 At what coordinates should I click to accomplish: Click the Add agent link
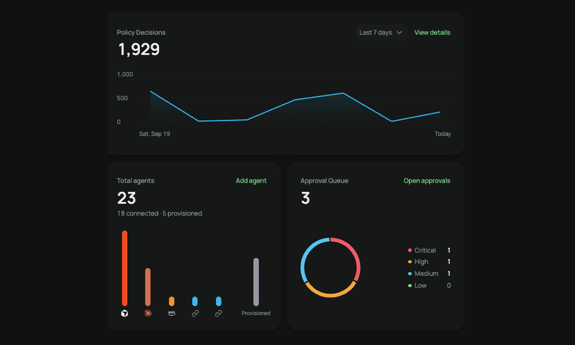[251, 181]
